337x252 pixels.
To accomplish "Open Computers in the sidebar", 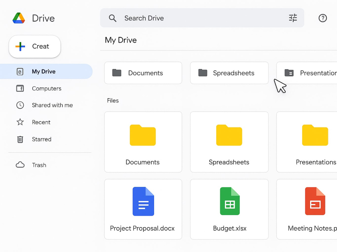I will click(46, 88).
